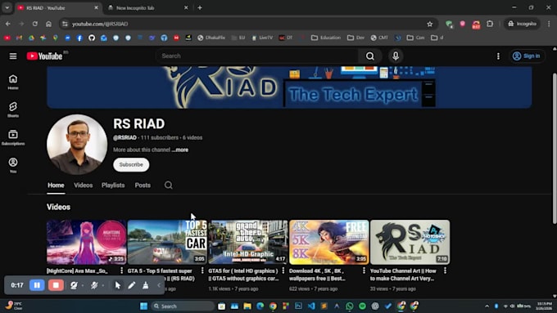Open options for GTA5 Intel HD graphics video
Viewport: 557px width, 313px height.
coord(283,271)
